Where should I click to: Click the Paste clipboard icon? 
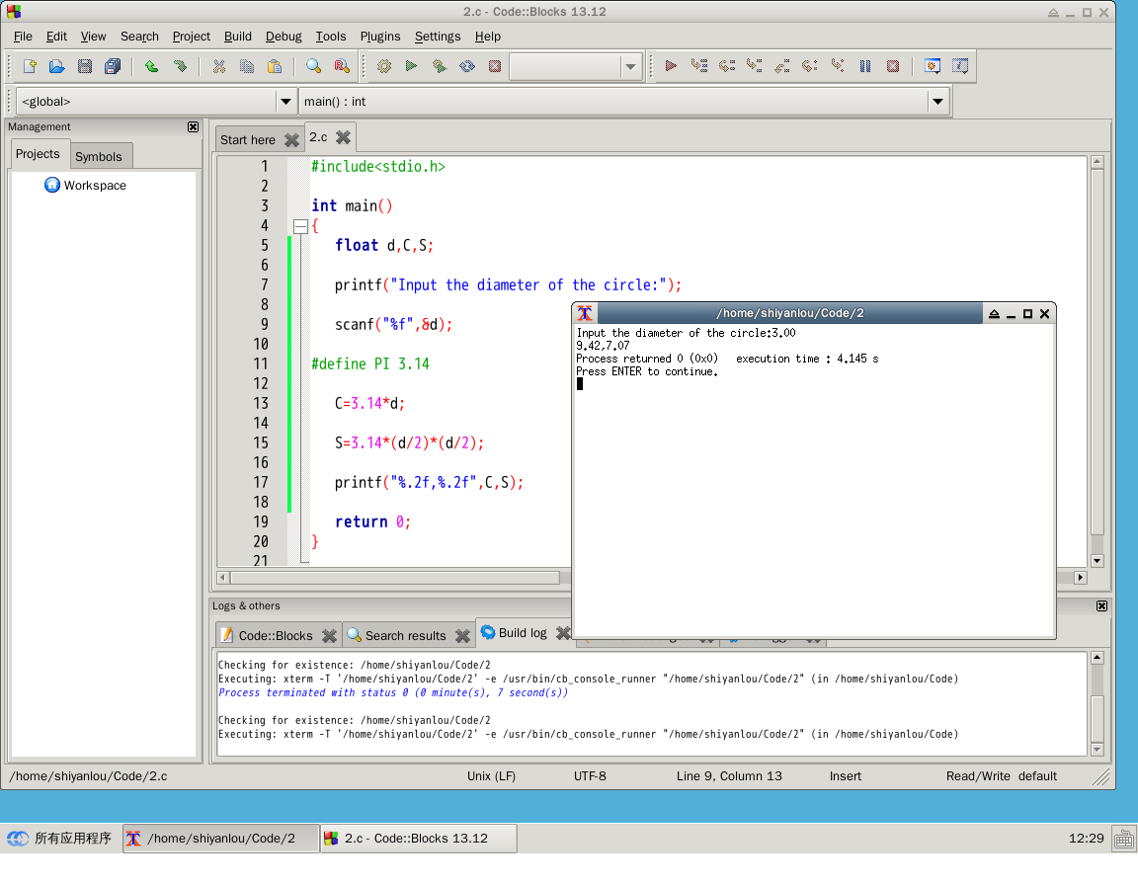(275, 66)
